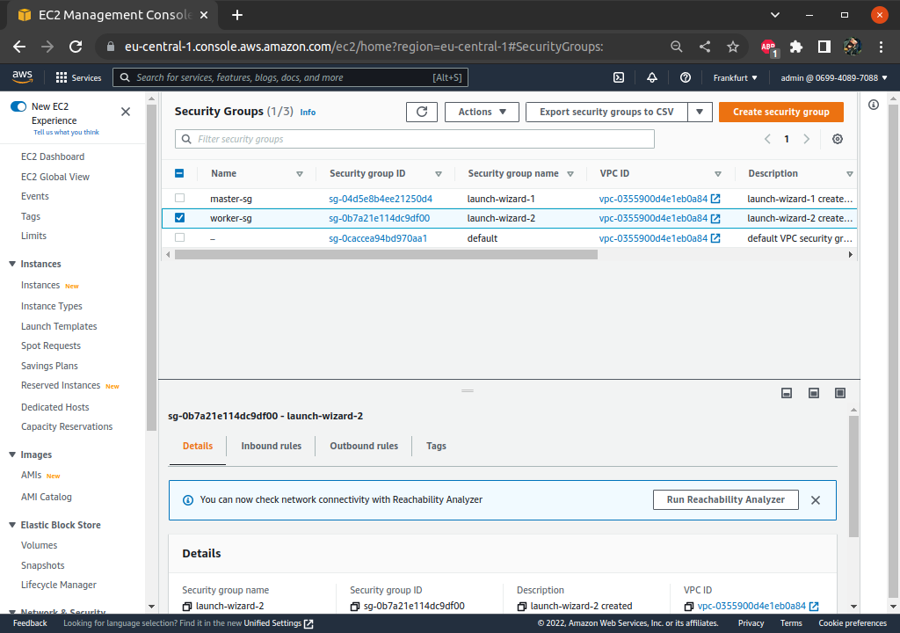Share this page using the share icon
Image resolution: width=900 pixels, height=633 pixels.
click(705, 47)
